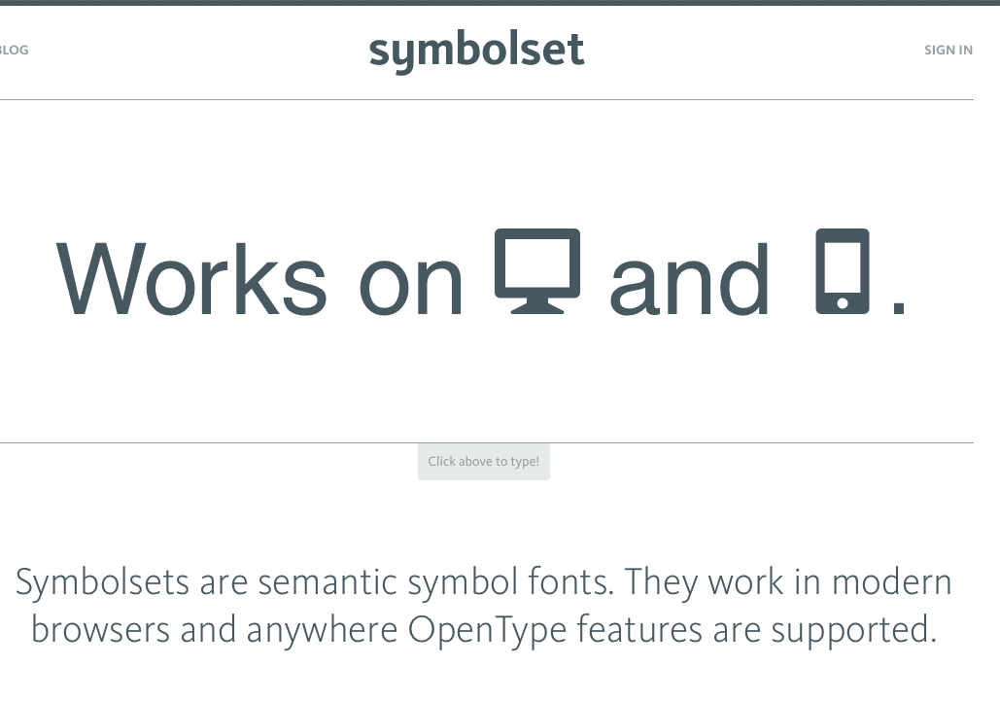Viewport: 1000px width, 702px height.
Task: Click the word "browsers" in the description
Action: point(100,630)
